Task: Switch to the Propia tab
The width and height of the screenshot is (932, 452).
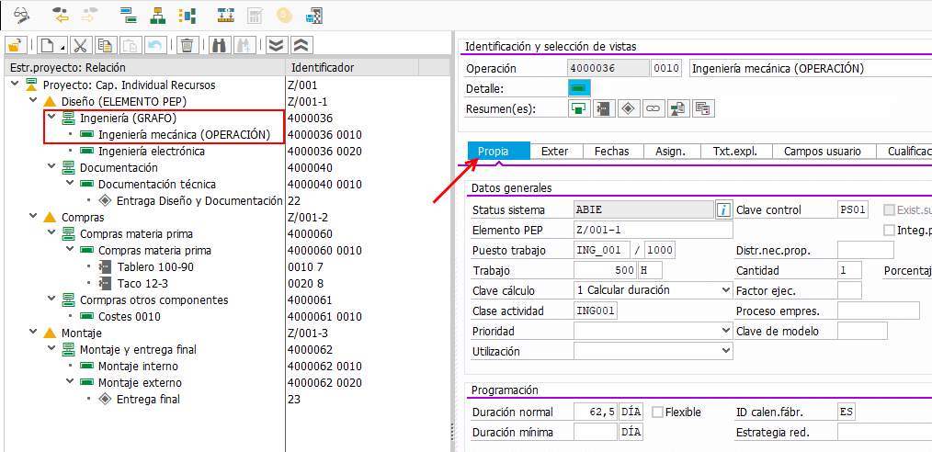Action: point(499,151)
